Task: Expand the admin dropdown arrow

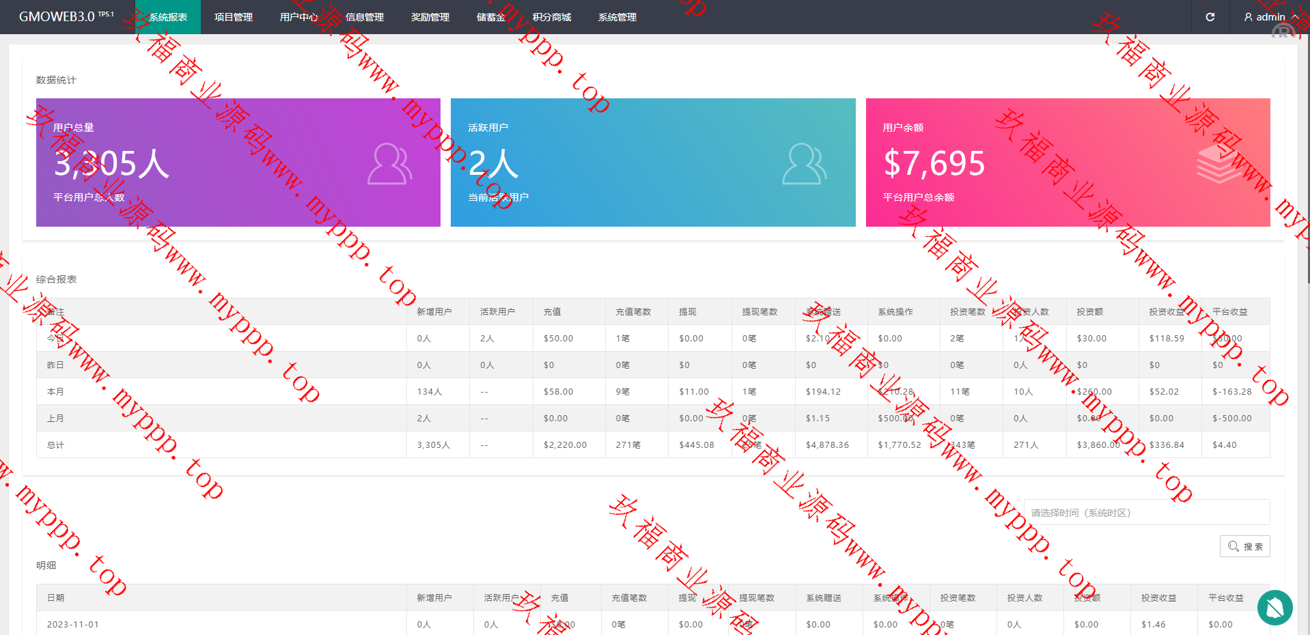Action: click(x=1295, y=17)
